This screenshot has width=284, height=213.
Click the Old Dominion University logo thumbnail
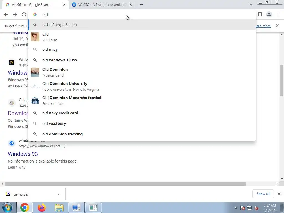pos(35,86)
